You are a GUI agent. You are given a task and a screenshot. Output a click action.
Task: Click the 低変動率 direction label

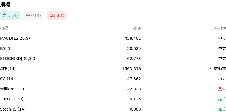[218, 69]
